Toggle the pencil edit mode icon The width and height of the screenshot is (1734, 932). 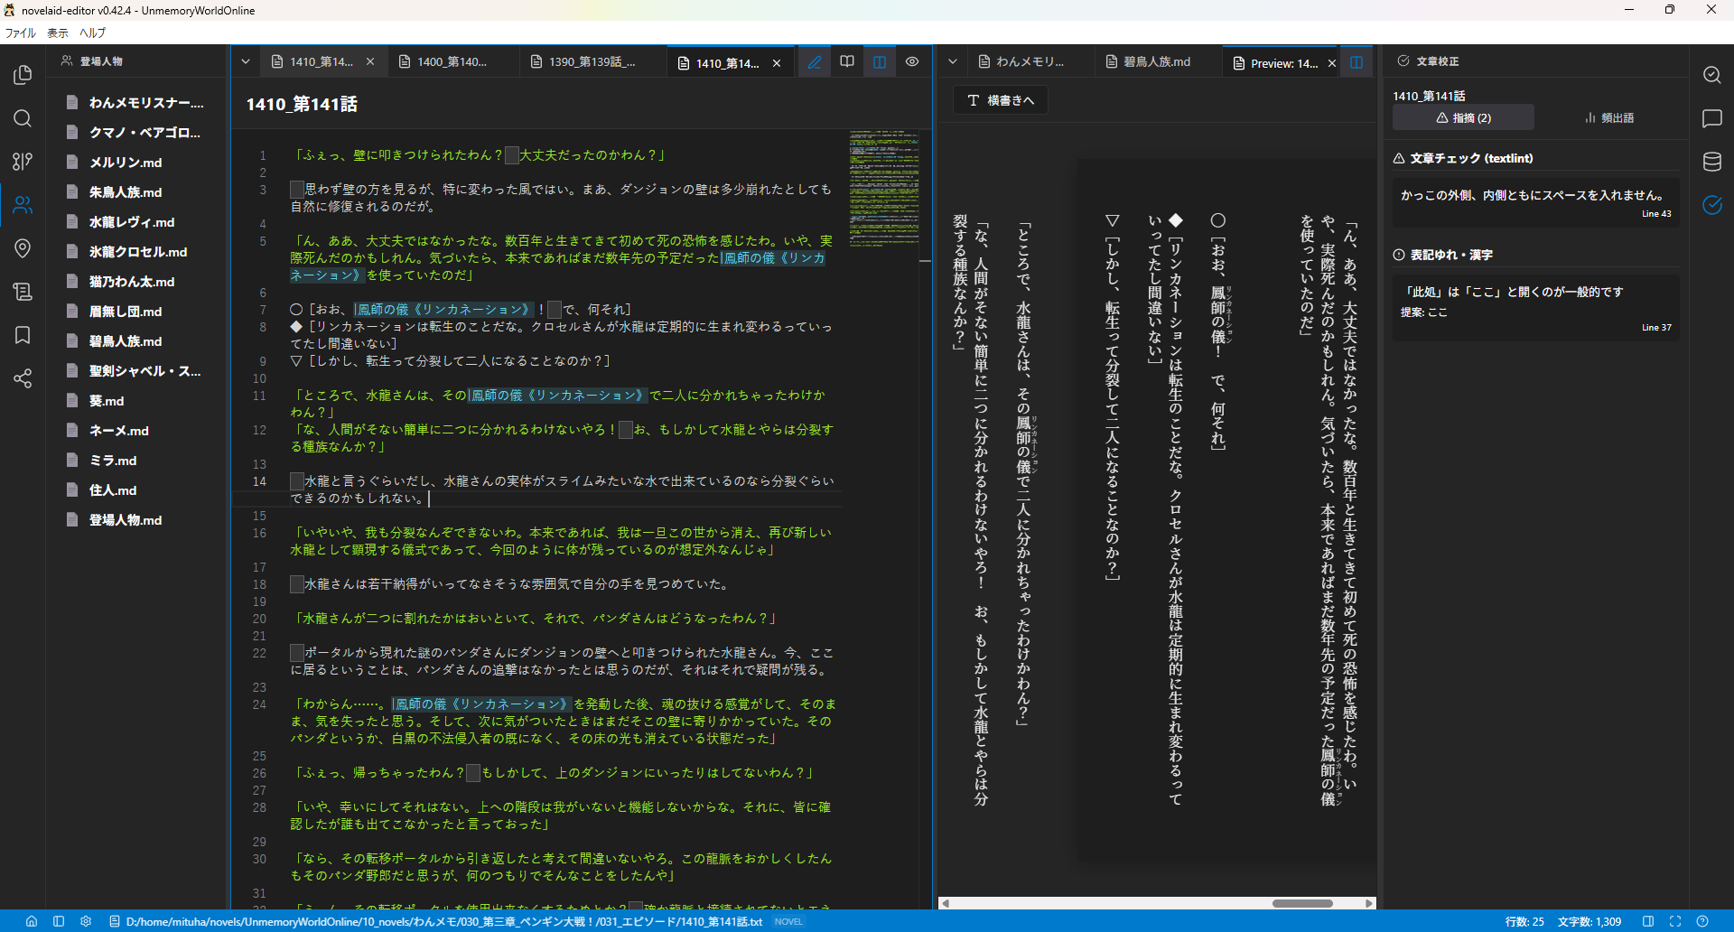pyautogui.click(x=815, y=62)
